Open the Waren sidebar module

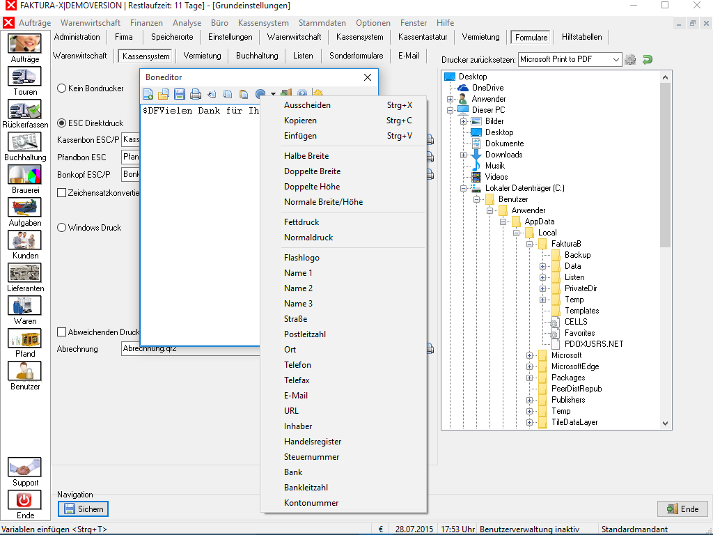click(24, 306)
